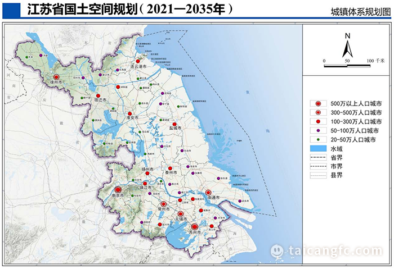Screen dimensions: 394x269
Task: Select the 南京市 city label
Action: click(118, 195)
